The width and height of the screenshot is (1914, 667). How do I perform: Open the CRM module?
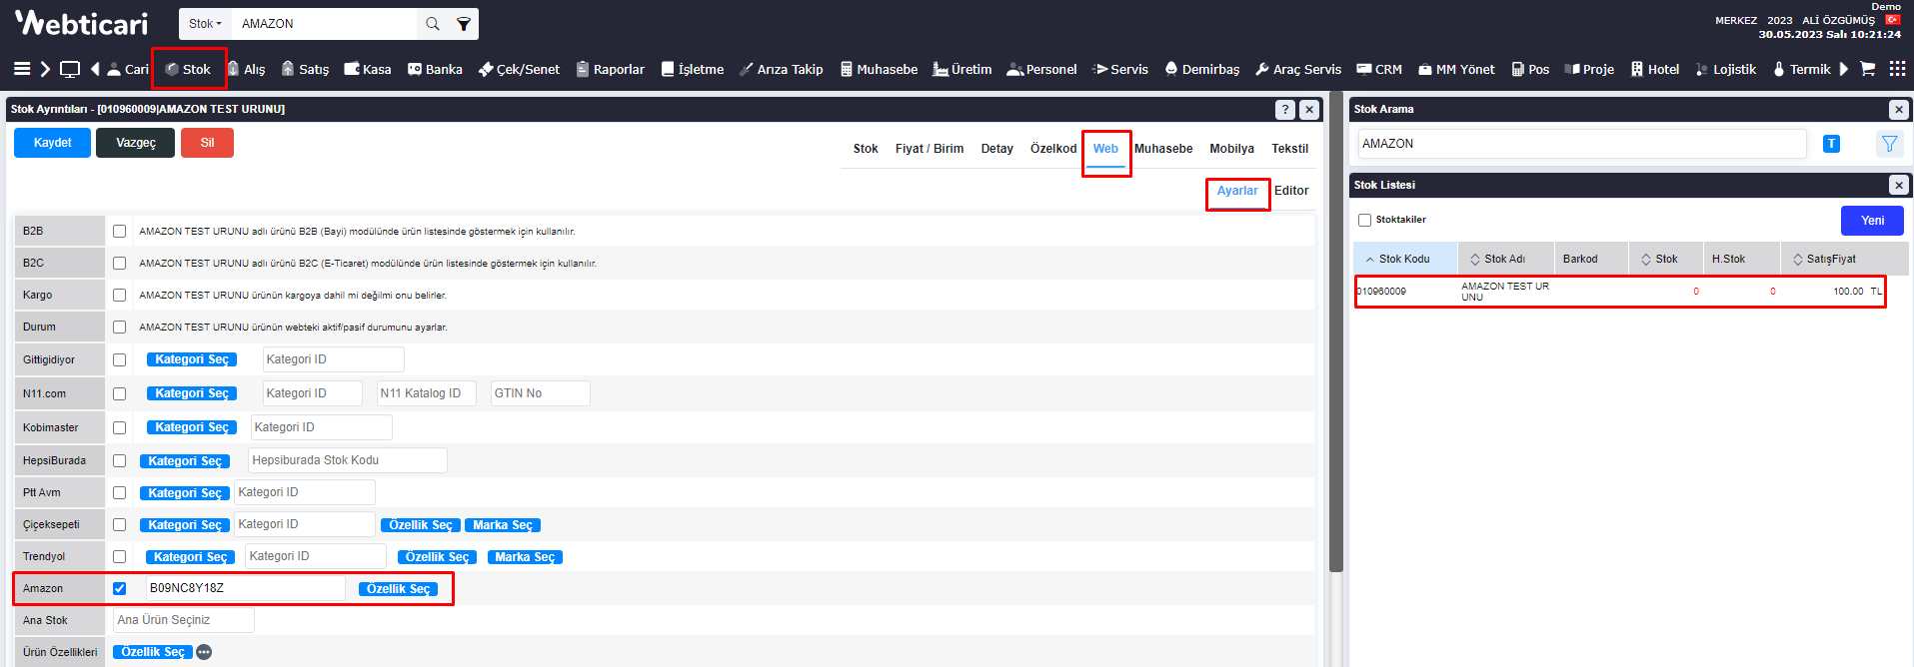coord(1379,69)
